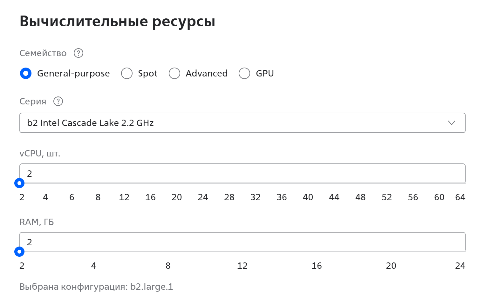Image resolution: width=485 pixels, height=304 pixels.
Task: Click the RAM slider handle
Action: click(x=19, y=252)
